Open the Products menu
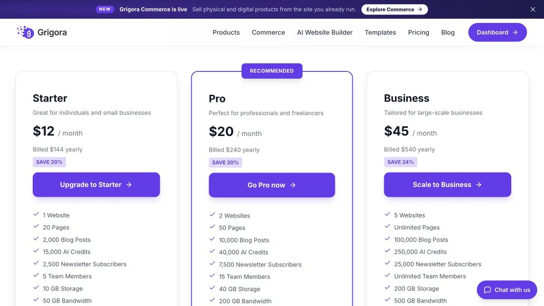The width and height of the screenshot is (544, 306). pos(226,33)
